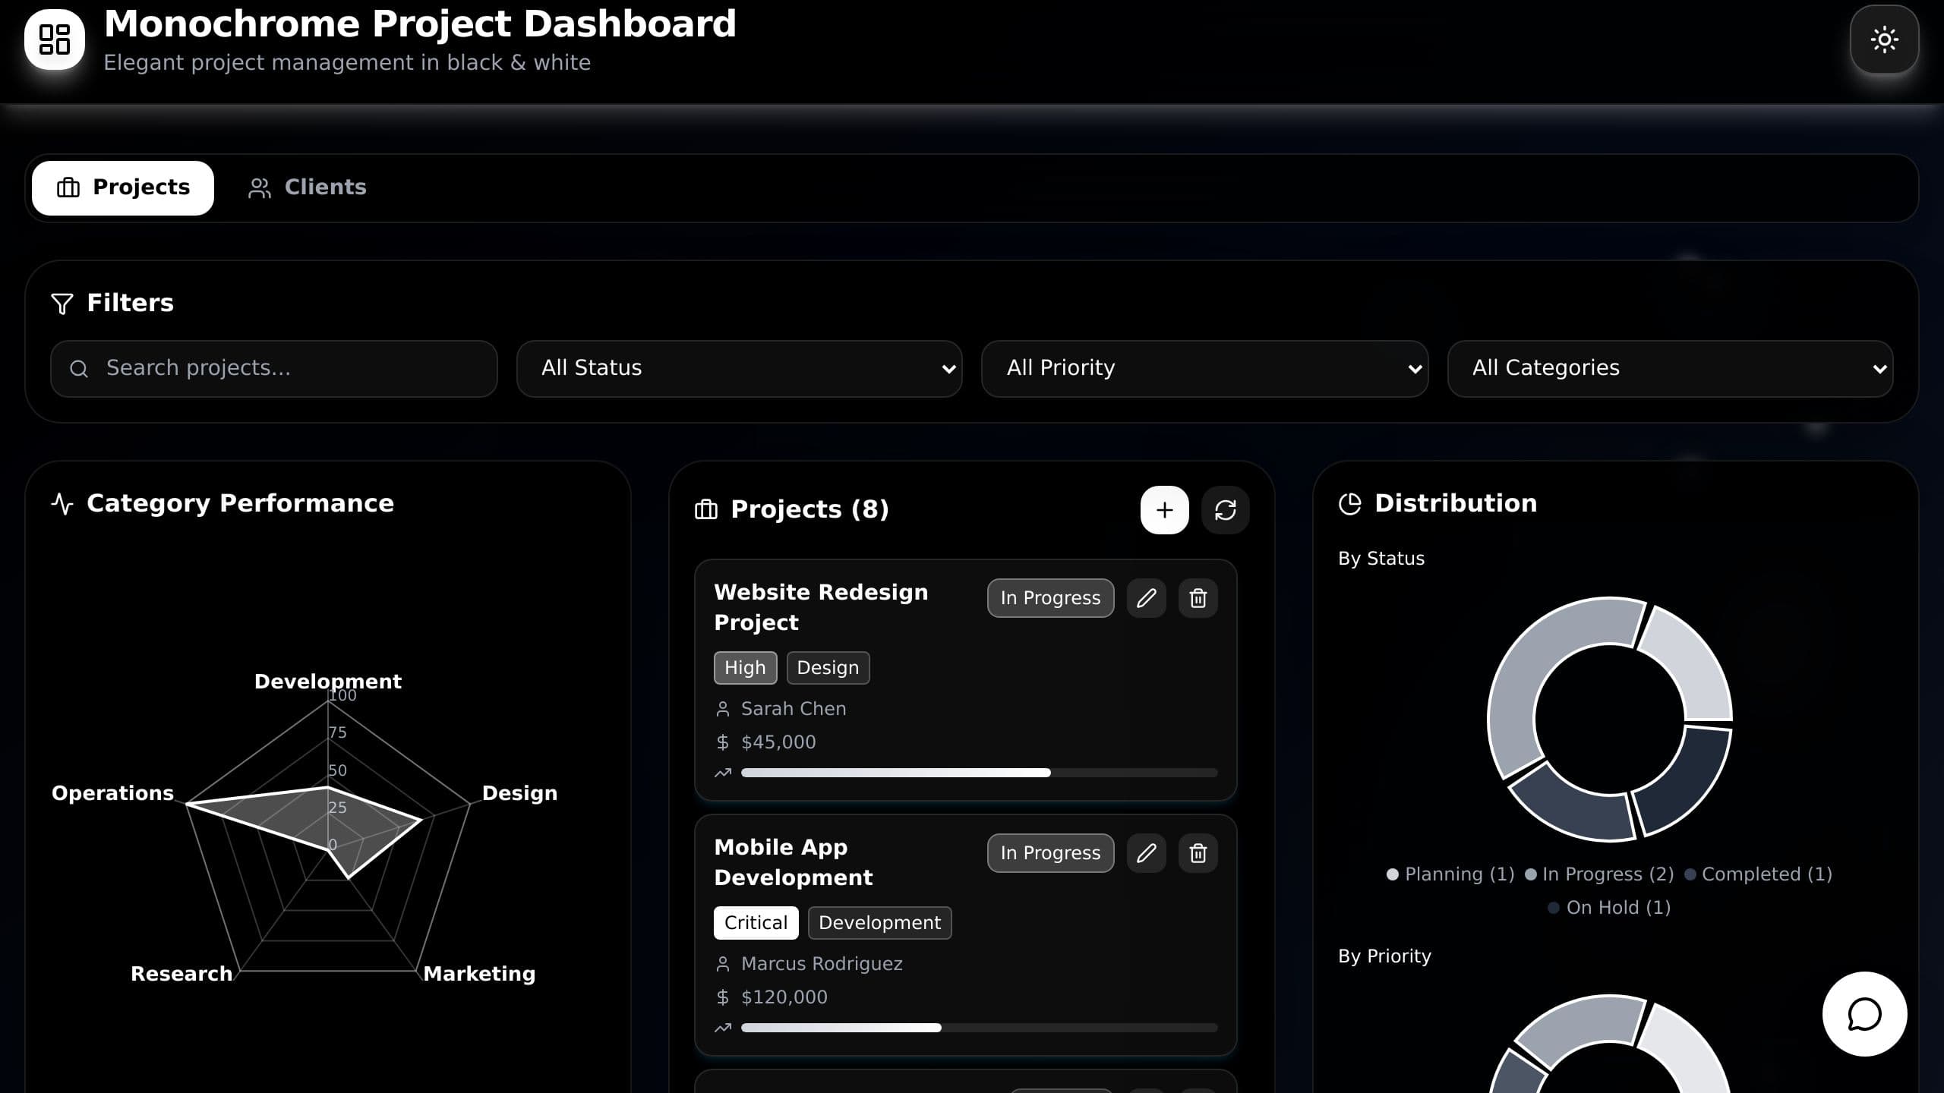1944x1093 pixels.
Task: Toggle In Progress (2) legend entry
Action: tap(1599, 874)
